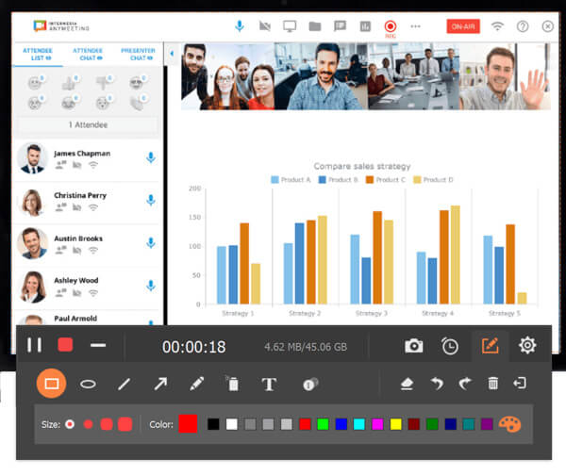This screenshot has height=476, width=566.
Task: Pick the white color swatch
Action: coord(232,424)
